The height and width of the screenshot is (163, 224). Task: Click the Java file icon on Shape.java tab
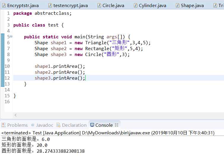[178, 5]
